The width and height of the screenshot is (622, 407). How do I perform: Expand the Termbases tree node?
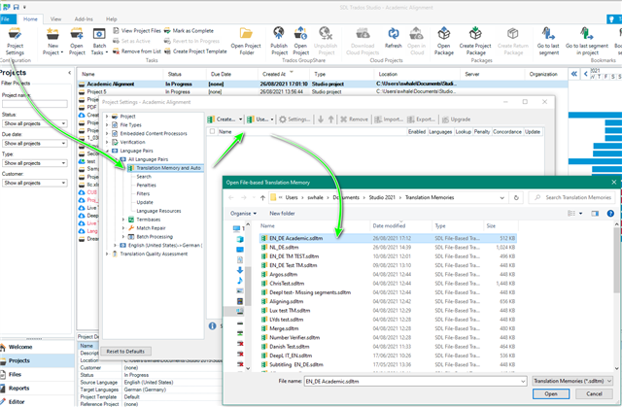(123, 220)
